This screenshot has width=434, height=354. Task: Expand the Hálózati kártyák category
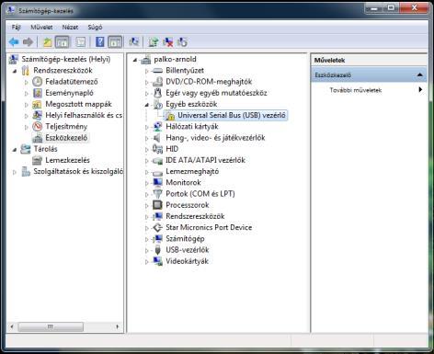click(146, 127)
